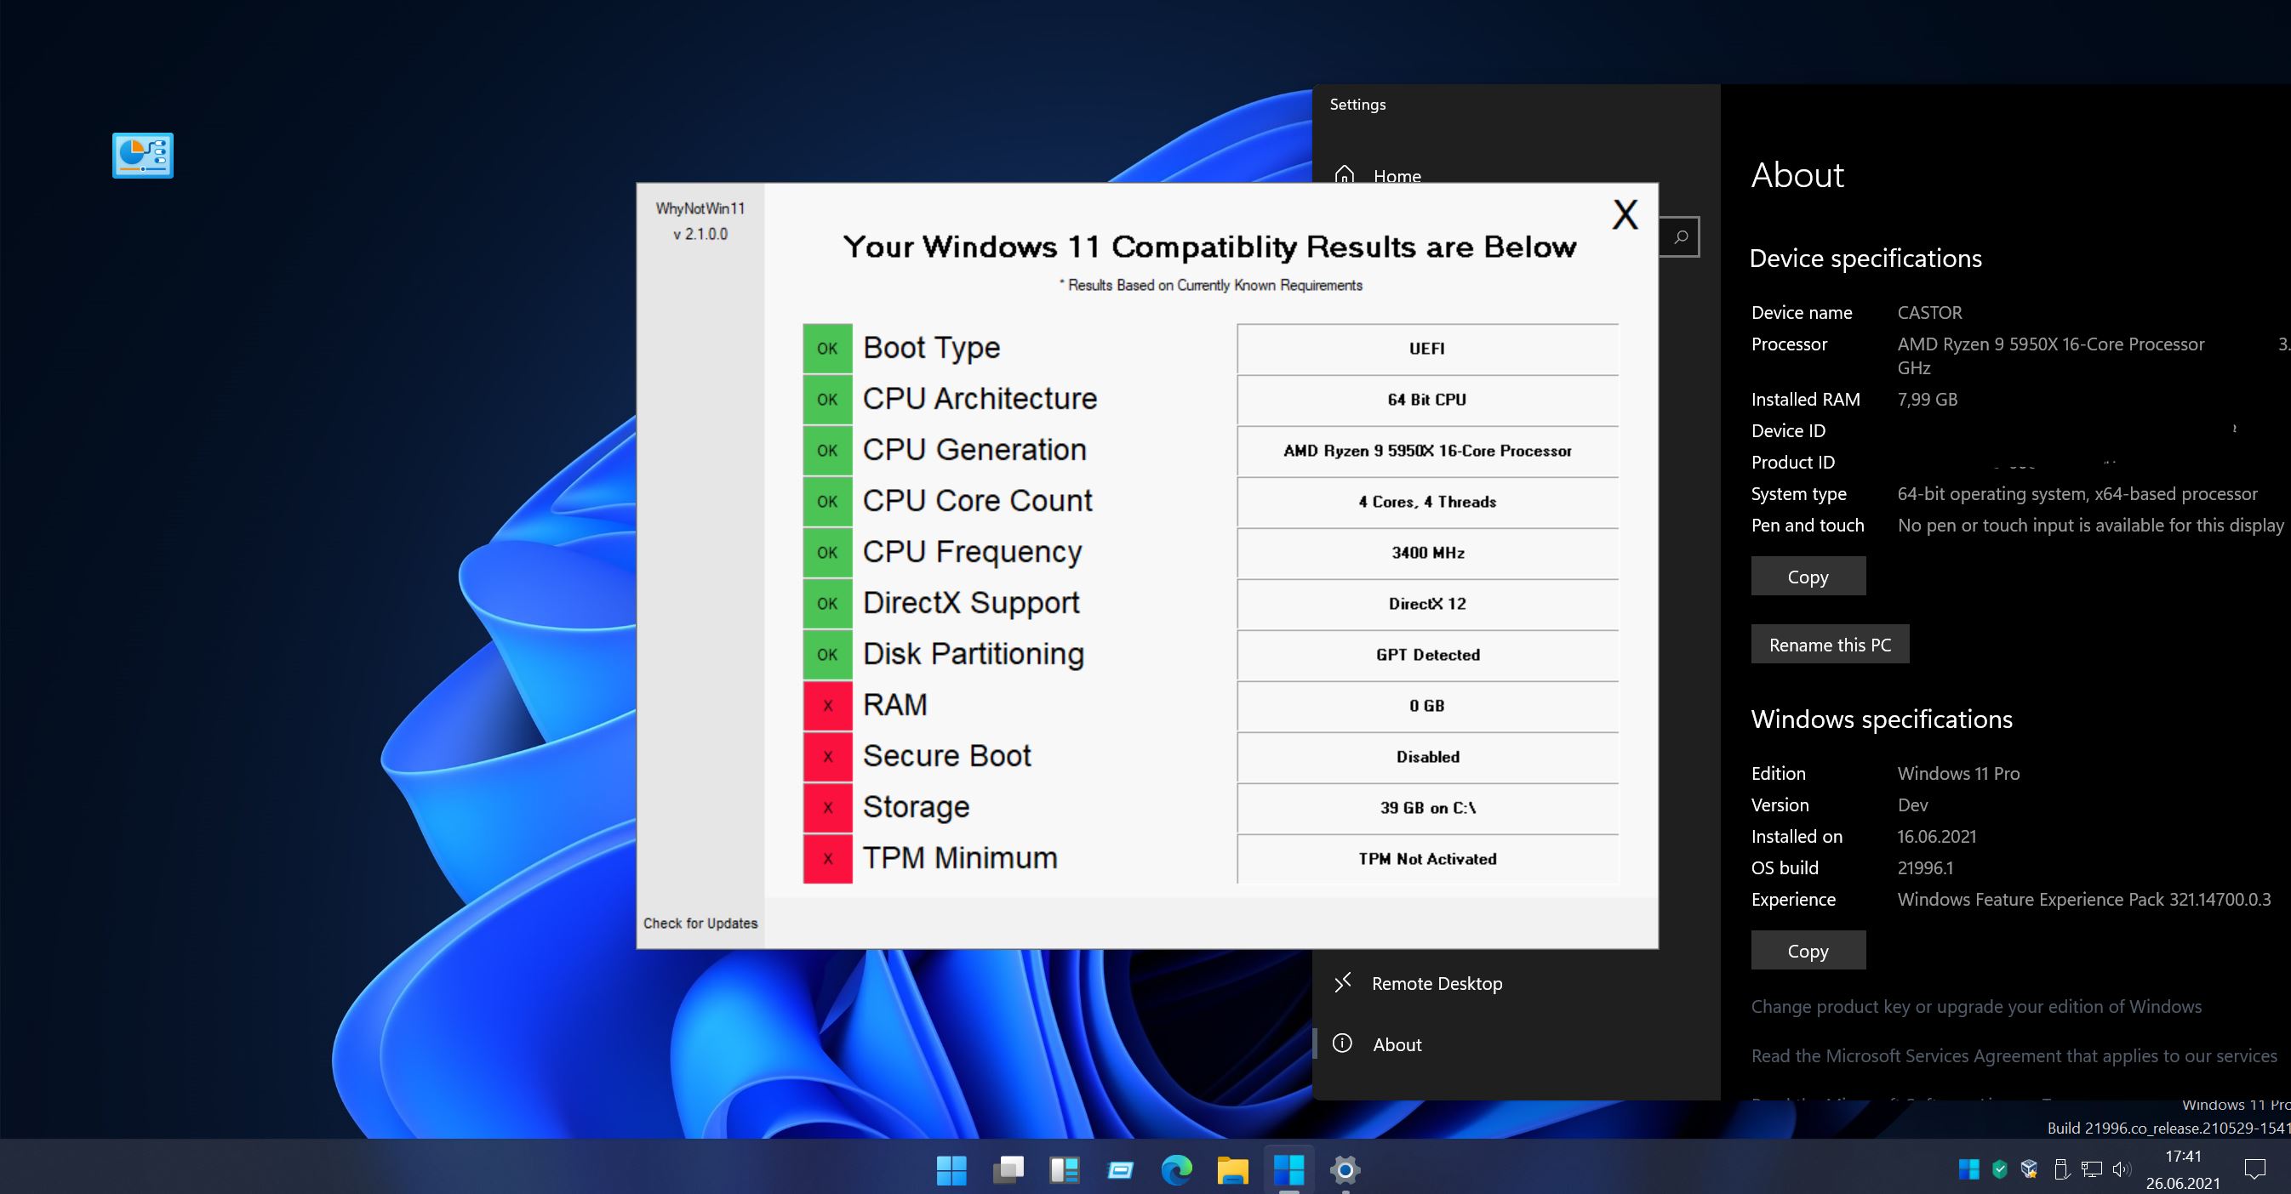Read the Microsoft Services Agreement link
Viewport: 2291px width, 1194px height.
2013,1055
